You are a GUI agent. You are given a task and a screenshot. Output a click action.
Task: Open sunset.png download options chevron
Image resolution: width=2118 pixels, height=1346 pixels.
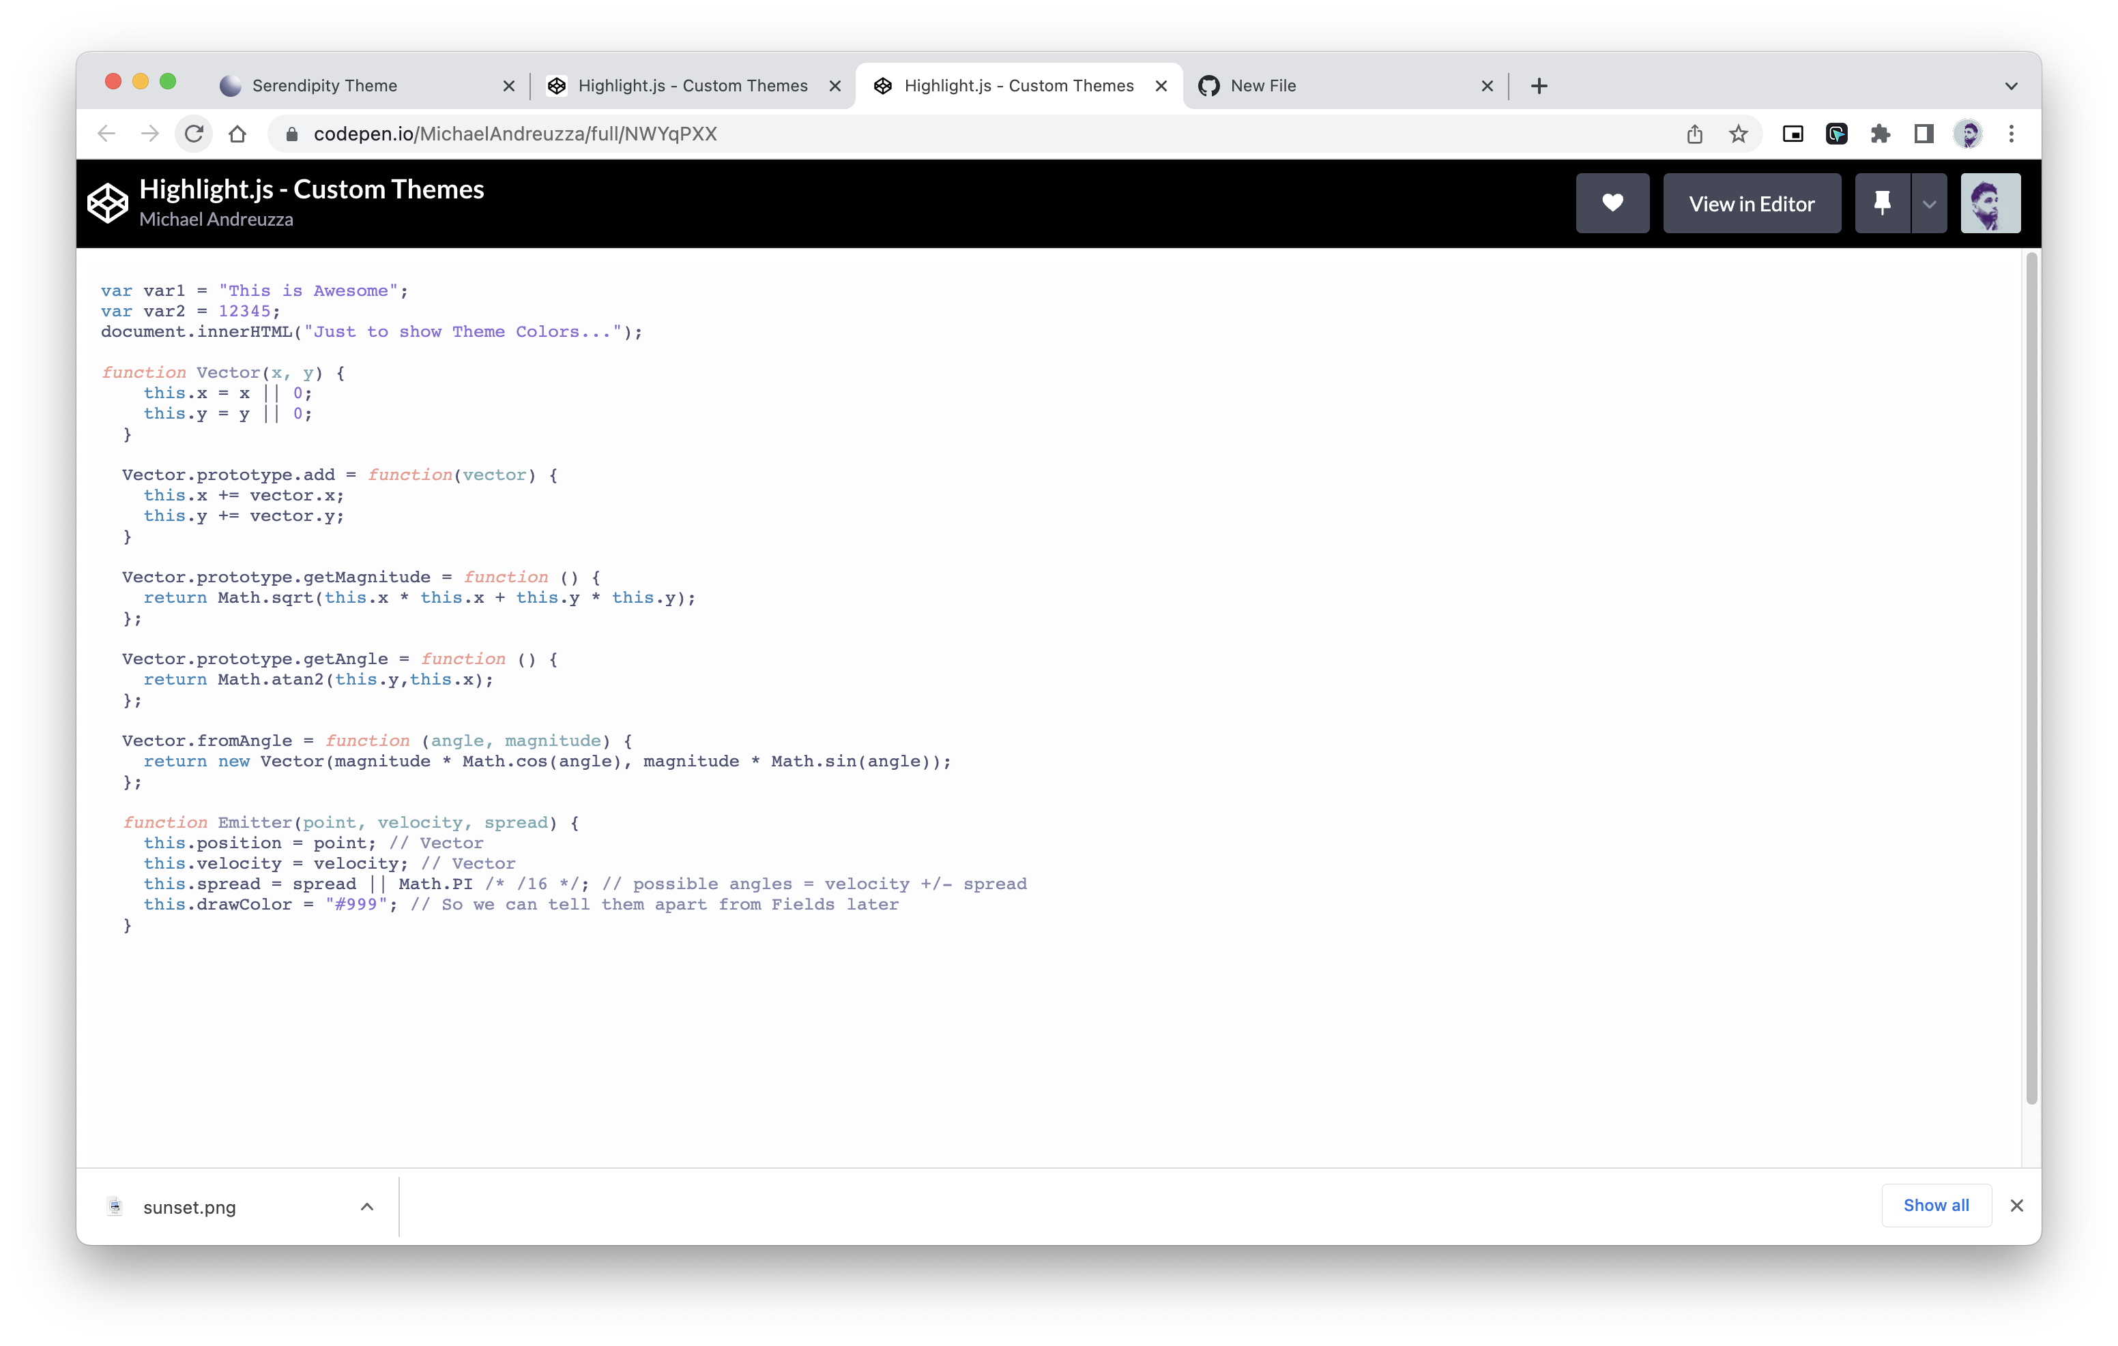click(x=367, y=1207)
